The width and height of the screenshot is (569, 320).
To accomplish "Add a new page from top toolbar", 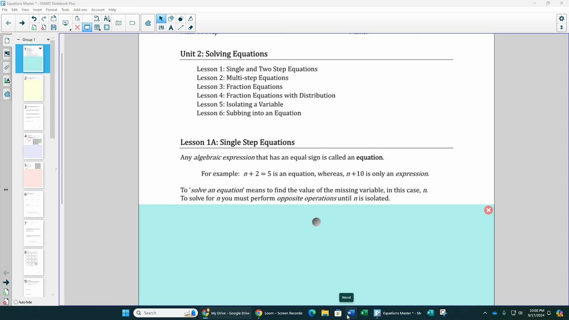I will pos(34,28).
